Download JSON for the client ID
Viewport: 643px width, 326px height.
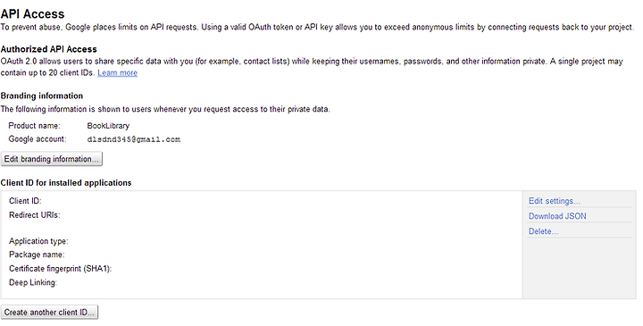pos(557,216)
